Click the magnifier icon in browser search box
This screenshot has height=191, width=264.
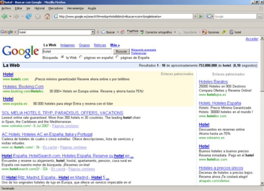click(x=260, y=16)
